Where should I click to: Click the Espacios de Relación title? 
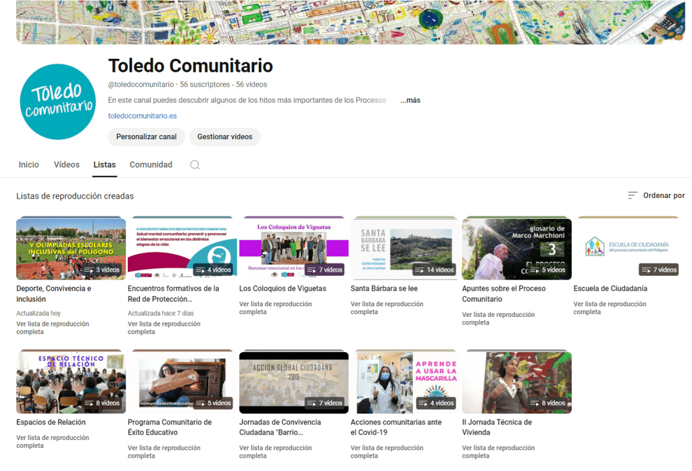coord(51,422)
